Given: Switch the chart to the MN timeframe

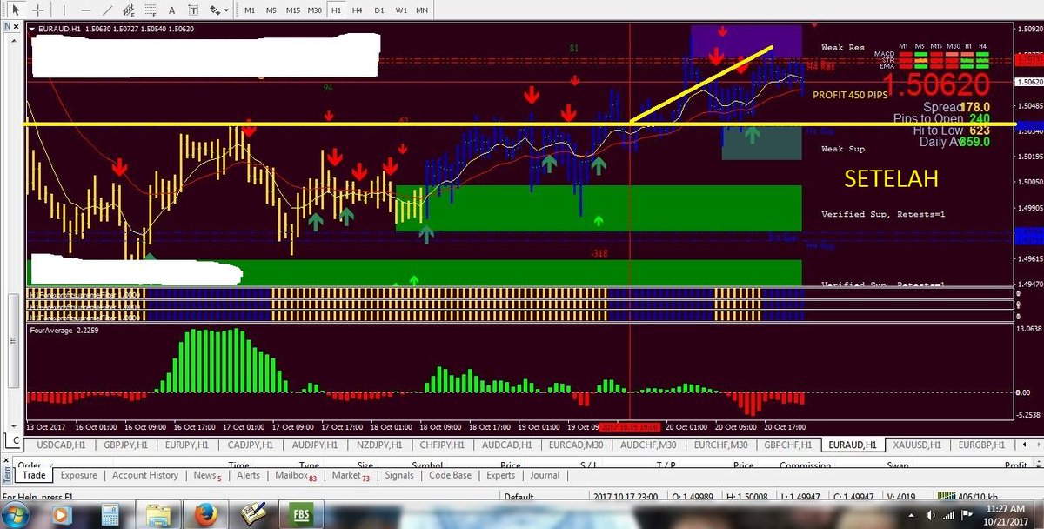Looking at the screenshot, I should pos(422,10).
